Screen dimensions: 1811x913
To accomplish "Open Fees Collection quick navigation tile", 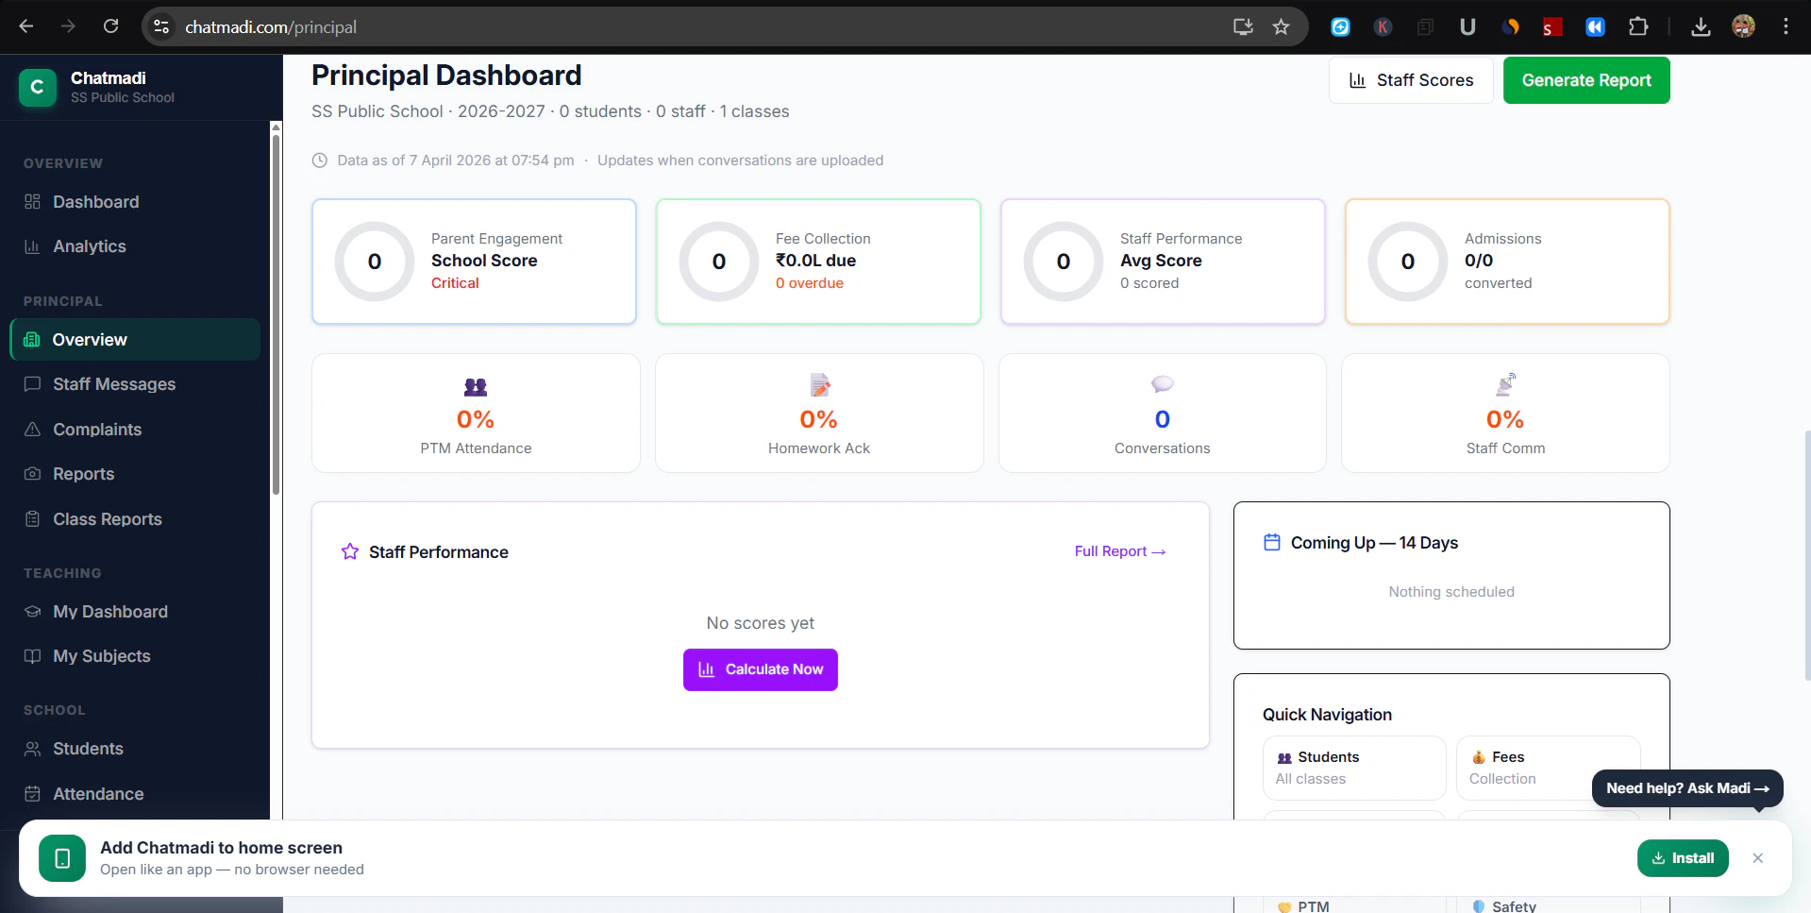I will (1548, 768).
